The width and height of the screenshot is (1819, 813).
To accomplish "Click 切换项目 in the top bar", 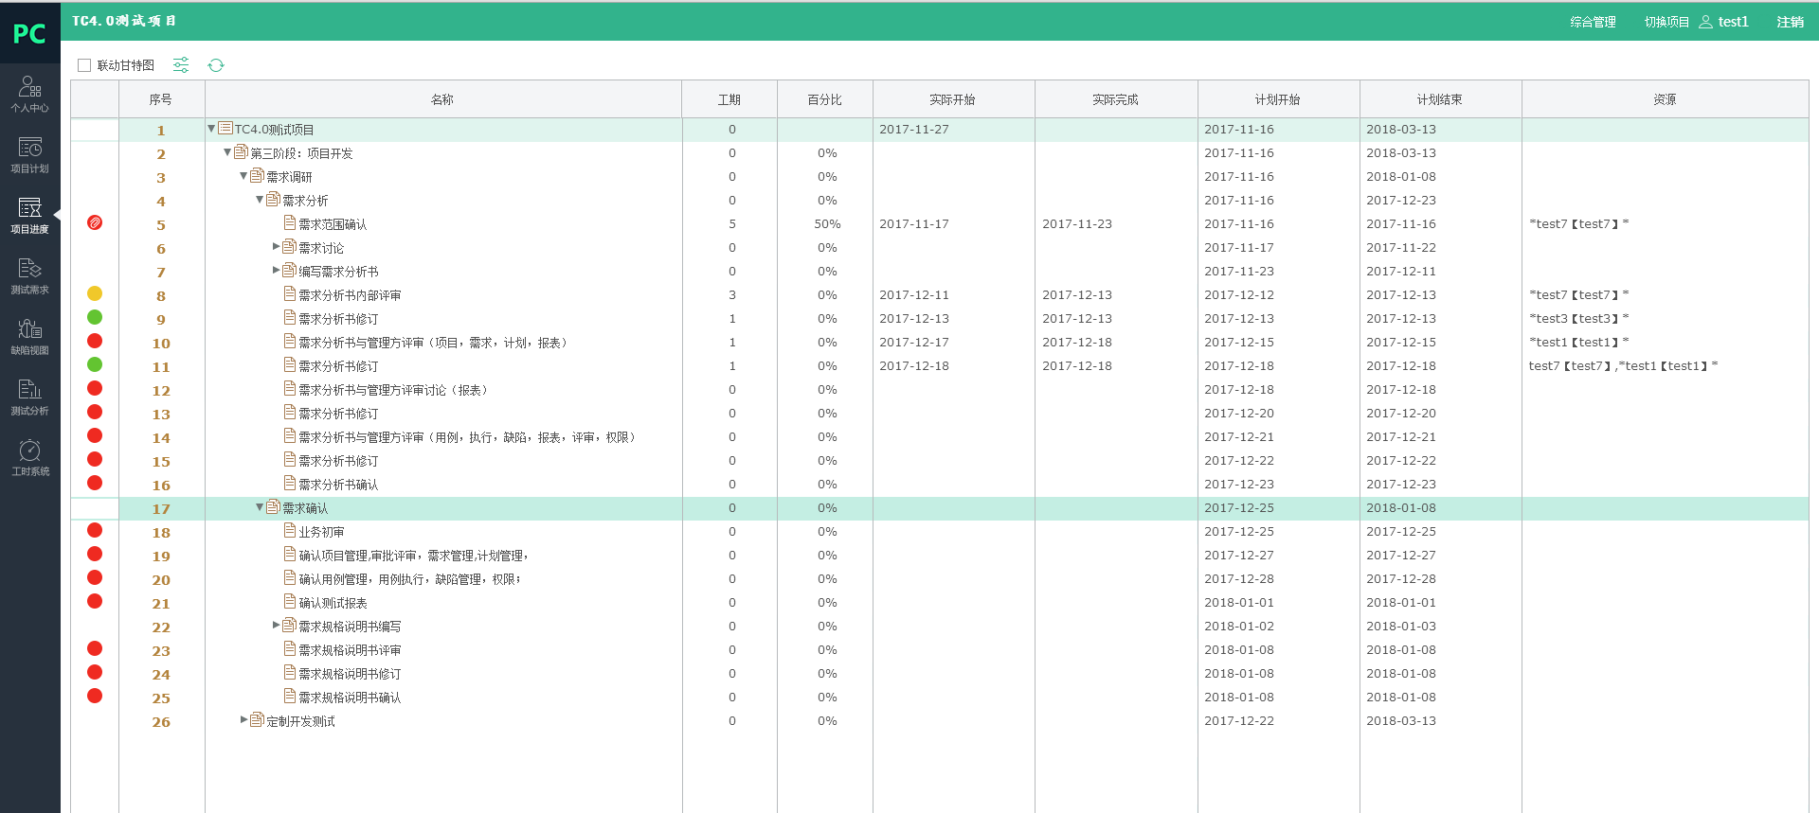I will pyautogui.click(x=1666, y=22).
